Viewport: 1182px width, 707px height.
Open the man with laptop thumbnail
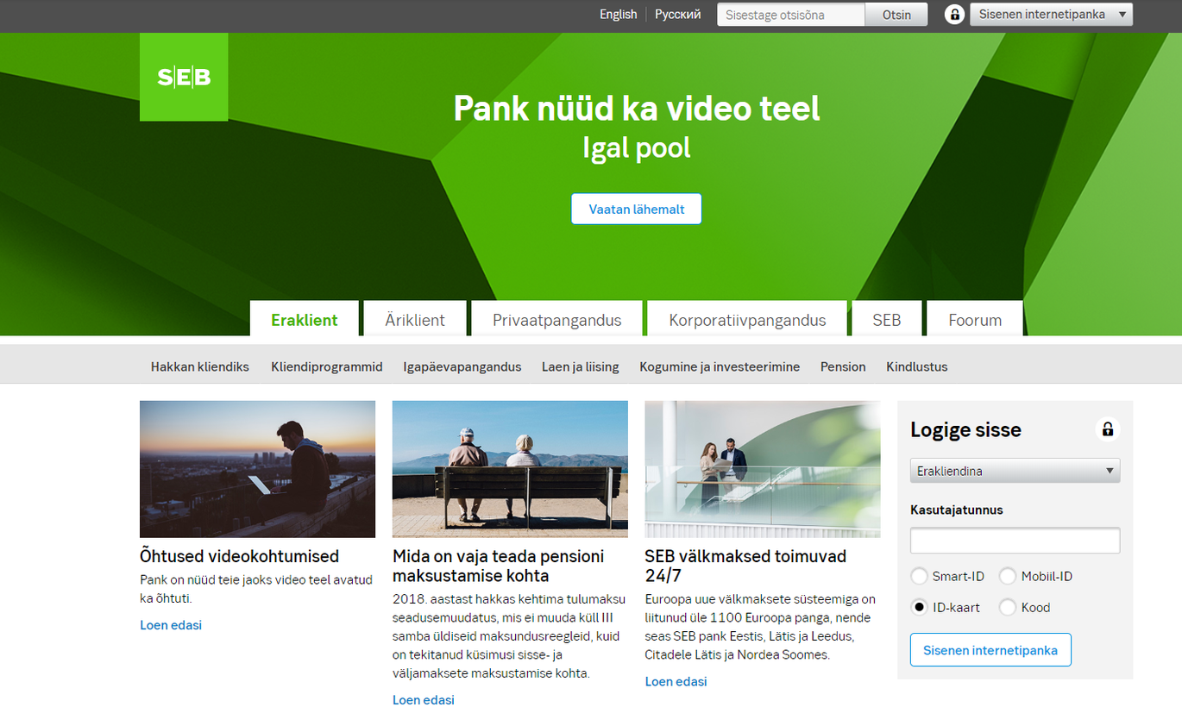257,469
